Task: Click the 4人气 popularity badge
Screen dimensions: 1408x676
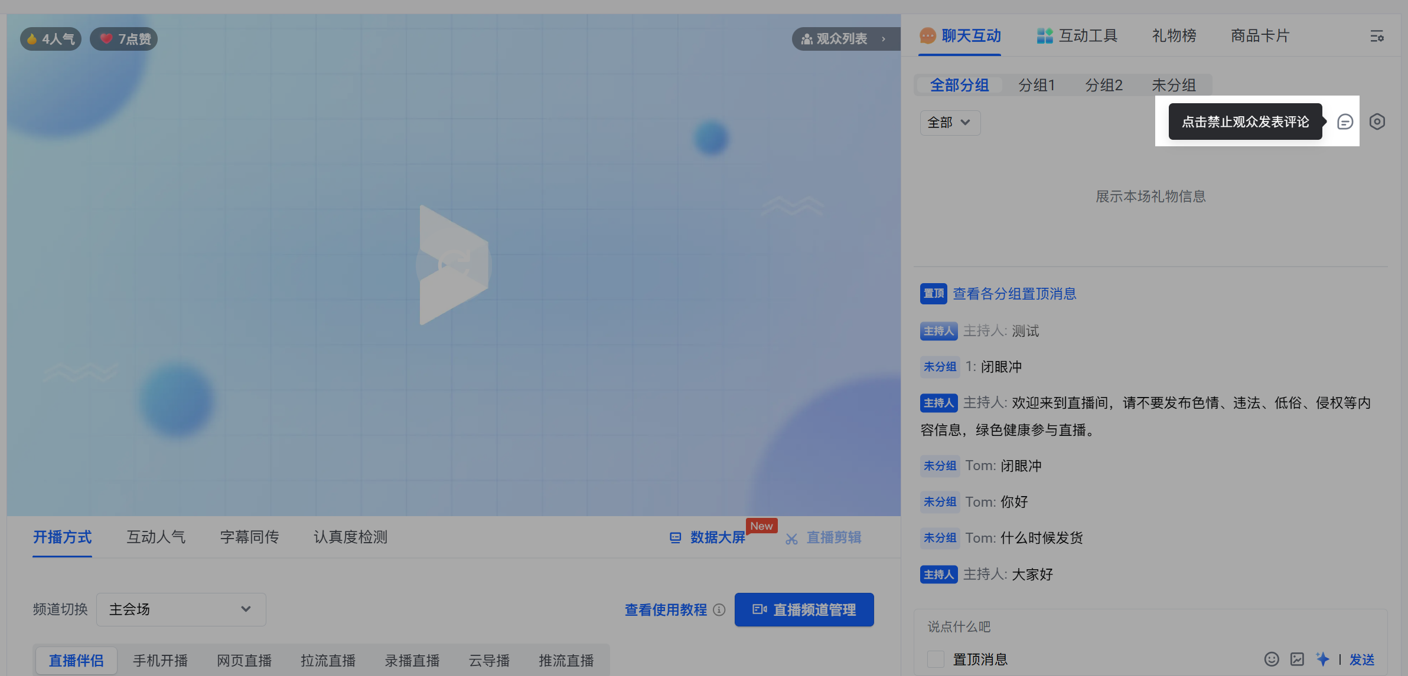Action: point(51,39)
